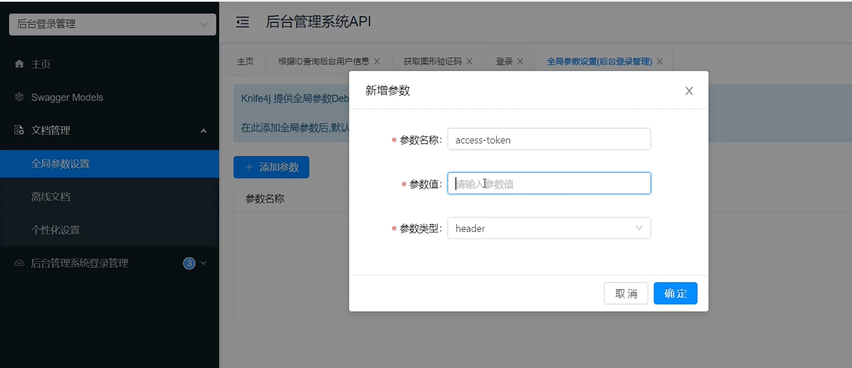
Task: Close the 登录 tab
Action: pos(520,61)
